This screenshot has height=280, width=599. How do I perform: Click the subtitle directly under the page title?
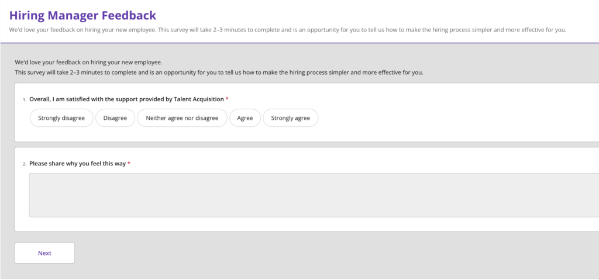[287, 30]
